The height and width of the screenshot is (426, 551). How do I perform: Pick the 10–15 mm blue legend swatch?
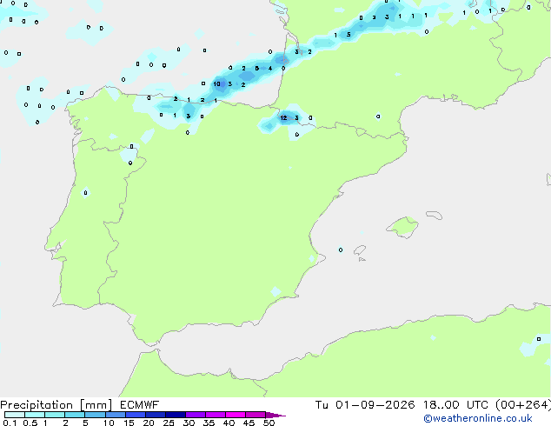[x=115, y=415]
